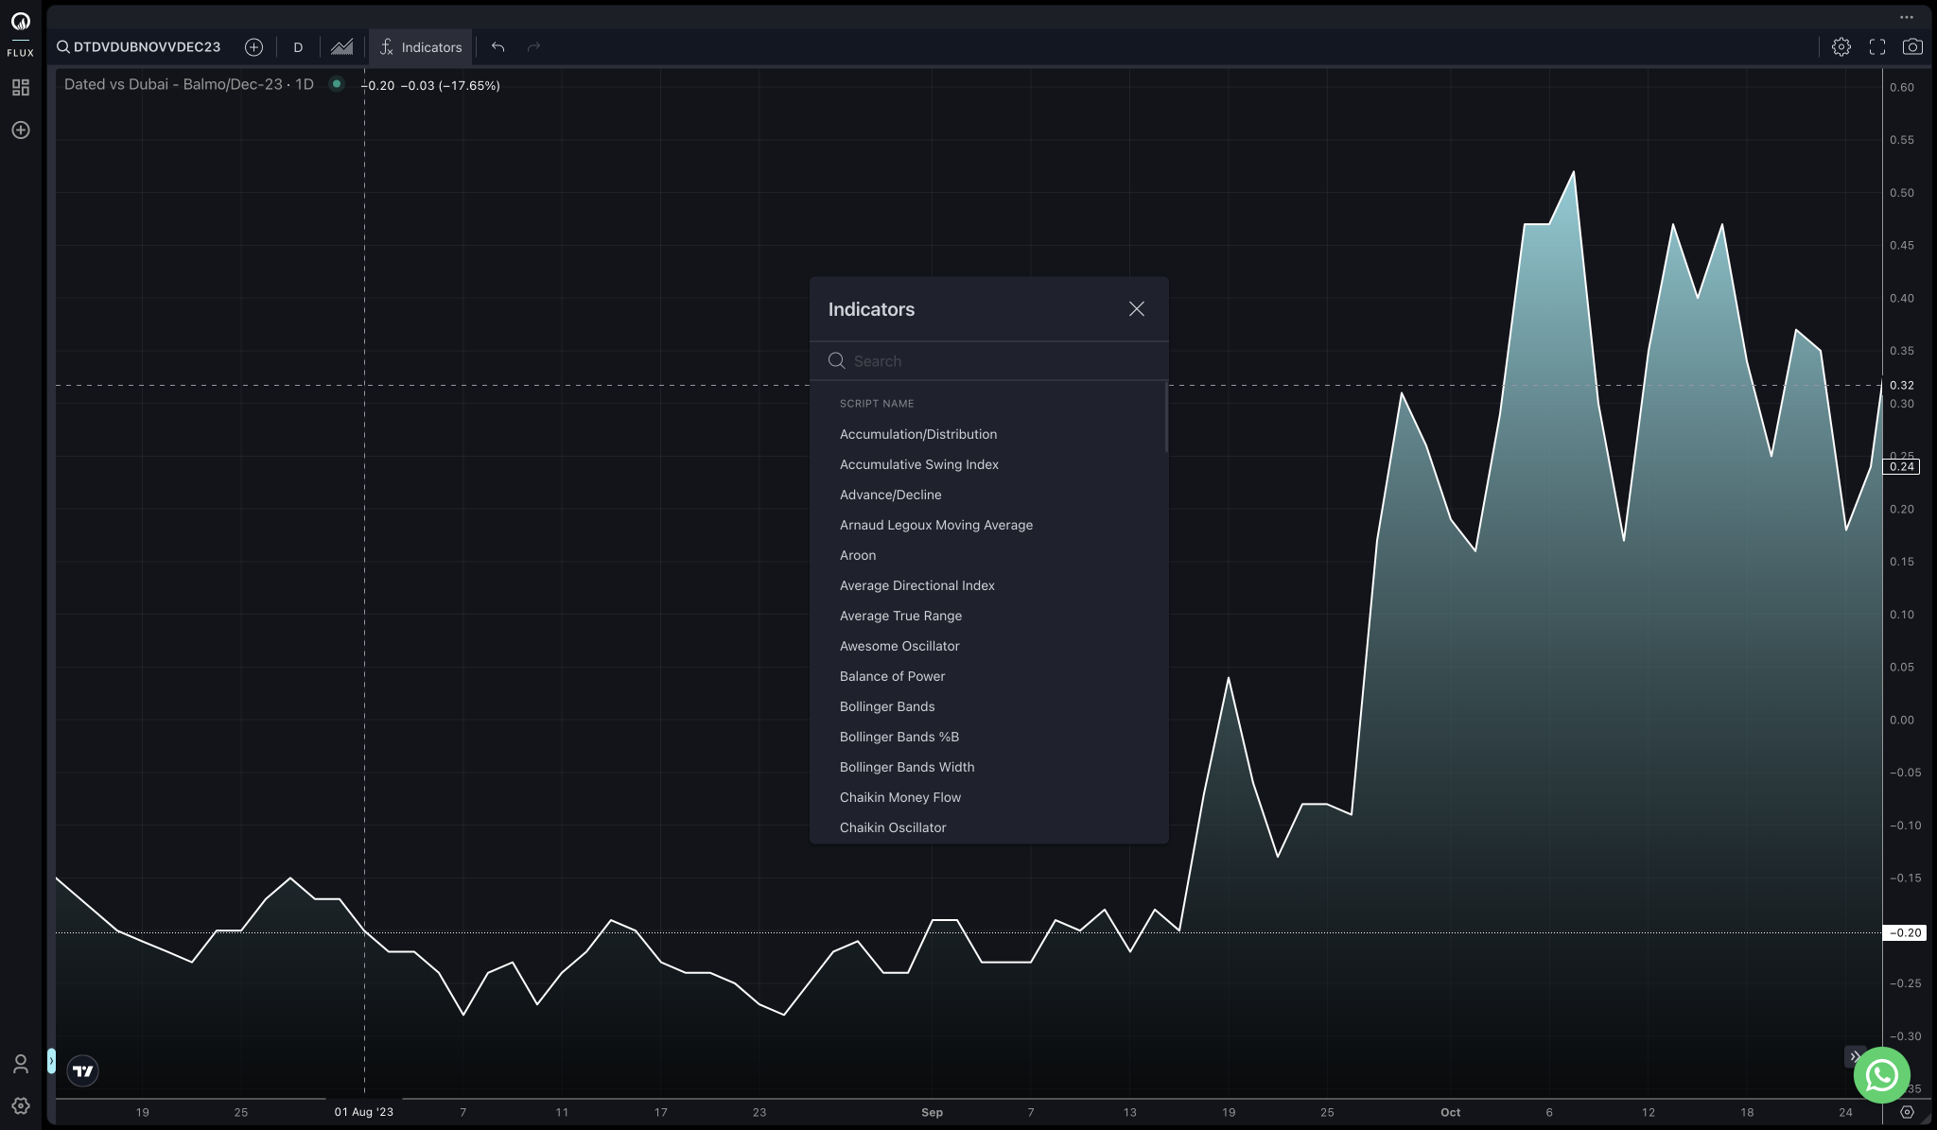This screenshot has width=1937, height=1130.
Task: Click the add indicator plus icon
Action: tap(253, 47)
